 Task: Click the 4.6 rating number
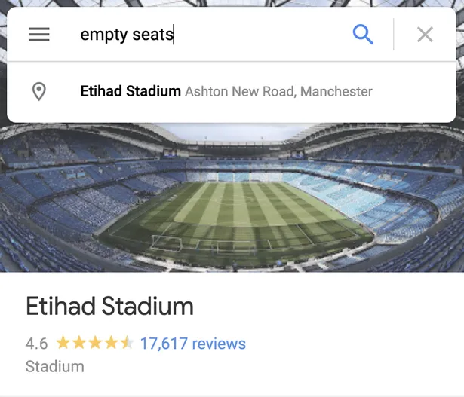tap(36, 344)
